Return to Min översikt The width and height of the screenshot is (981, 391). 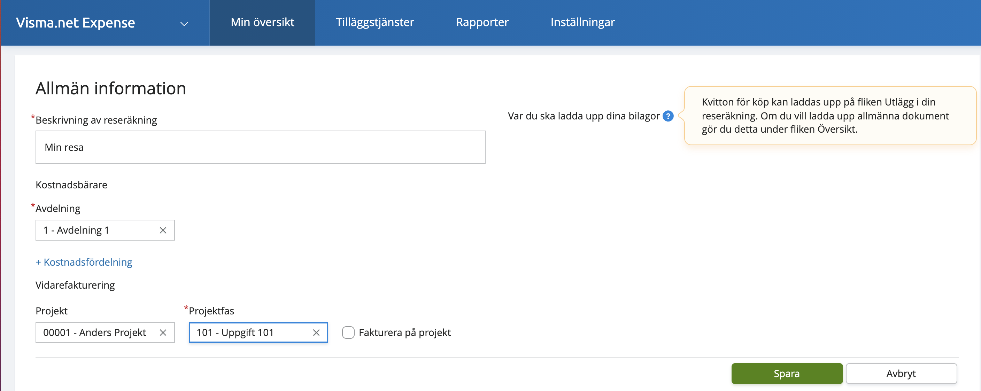tap(262, 22)
